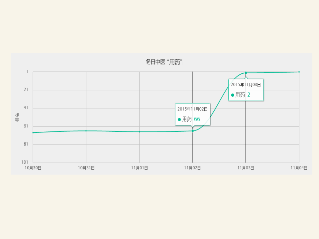
Task: Click the chart title 冬日中医 "用药"
Action: 164,62
